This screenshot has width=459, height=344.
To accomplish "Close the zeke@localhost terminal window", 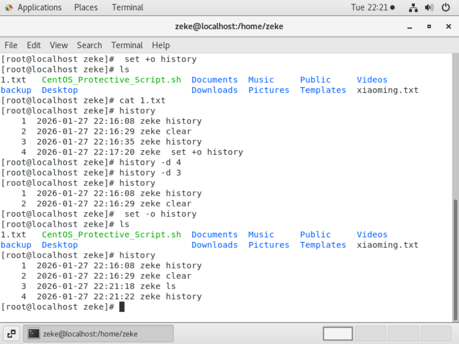I will coord(448,27).
